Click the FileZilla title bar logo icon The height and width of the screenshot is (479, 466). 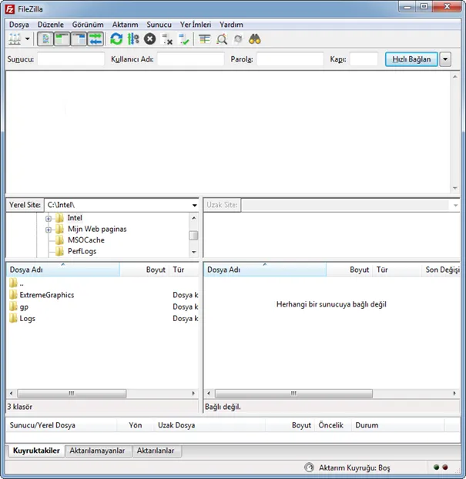point(10,9)
